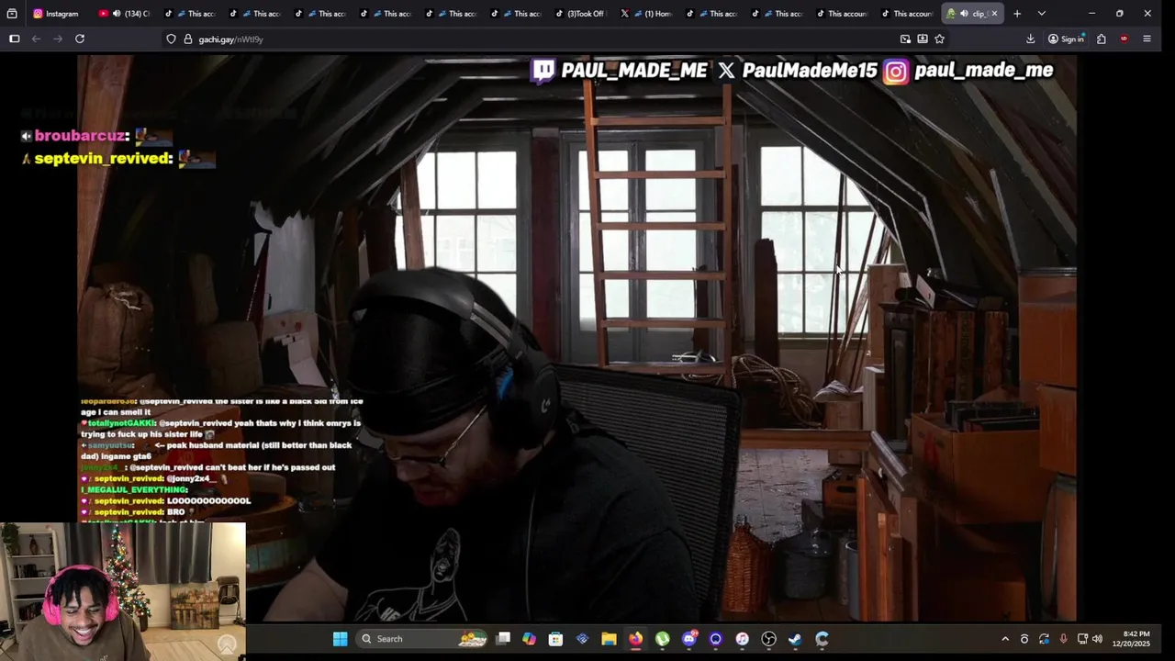Open the tracking protection shield panel
This screenshot has height=661, width=1175.
171,39
